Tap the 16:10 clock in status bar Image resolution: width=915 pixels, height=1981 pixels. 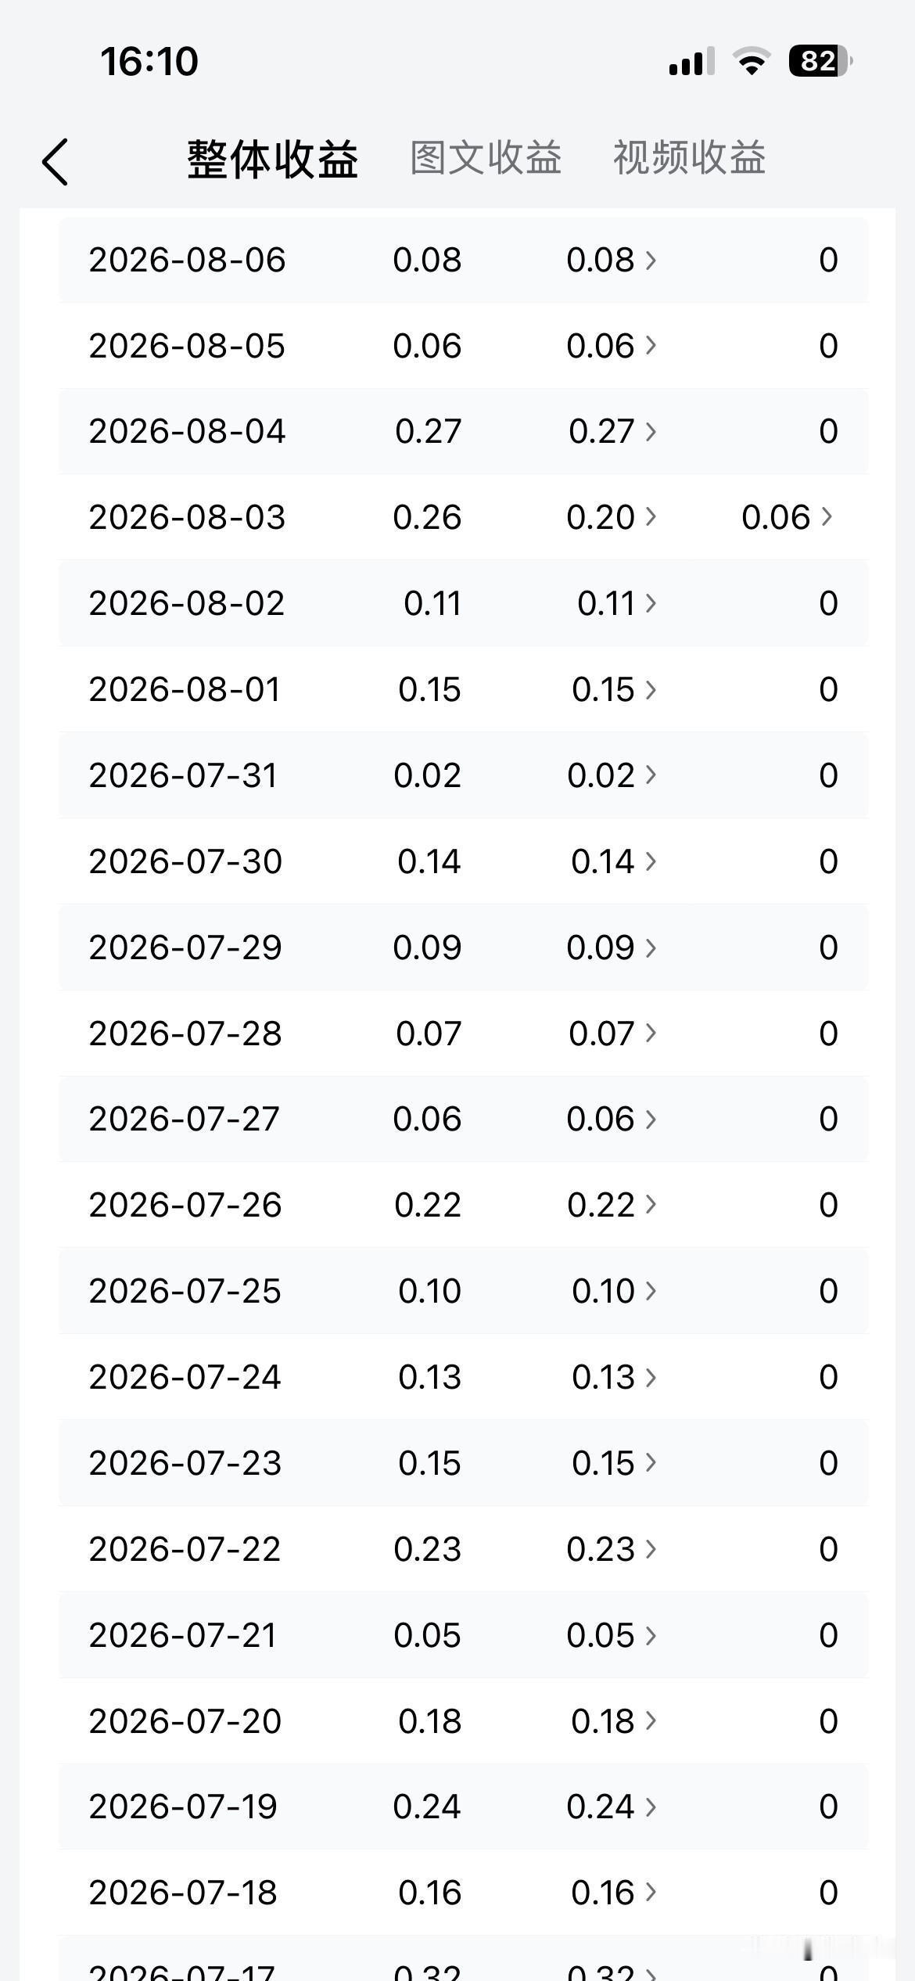149,61
